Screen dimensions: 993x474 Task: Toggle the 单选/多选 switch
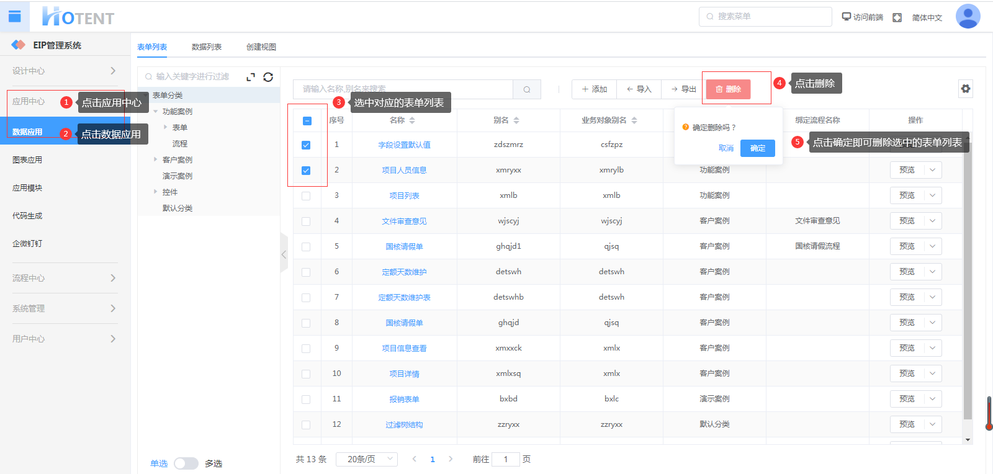[x=186, y=463]
